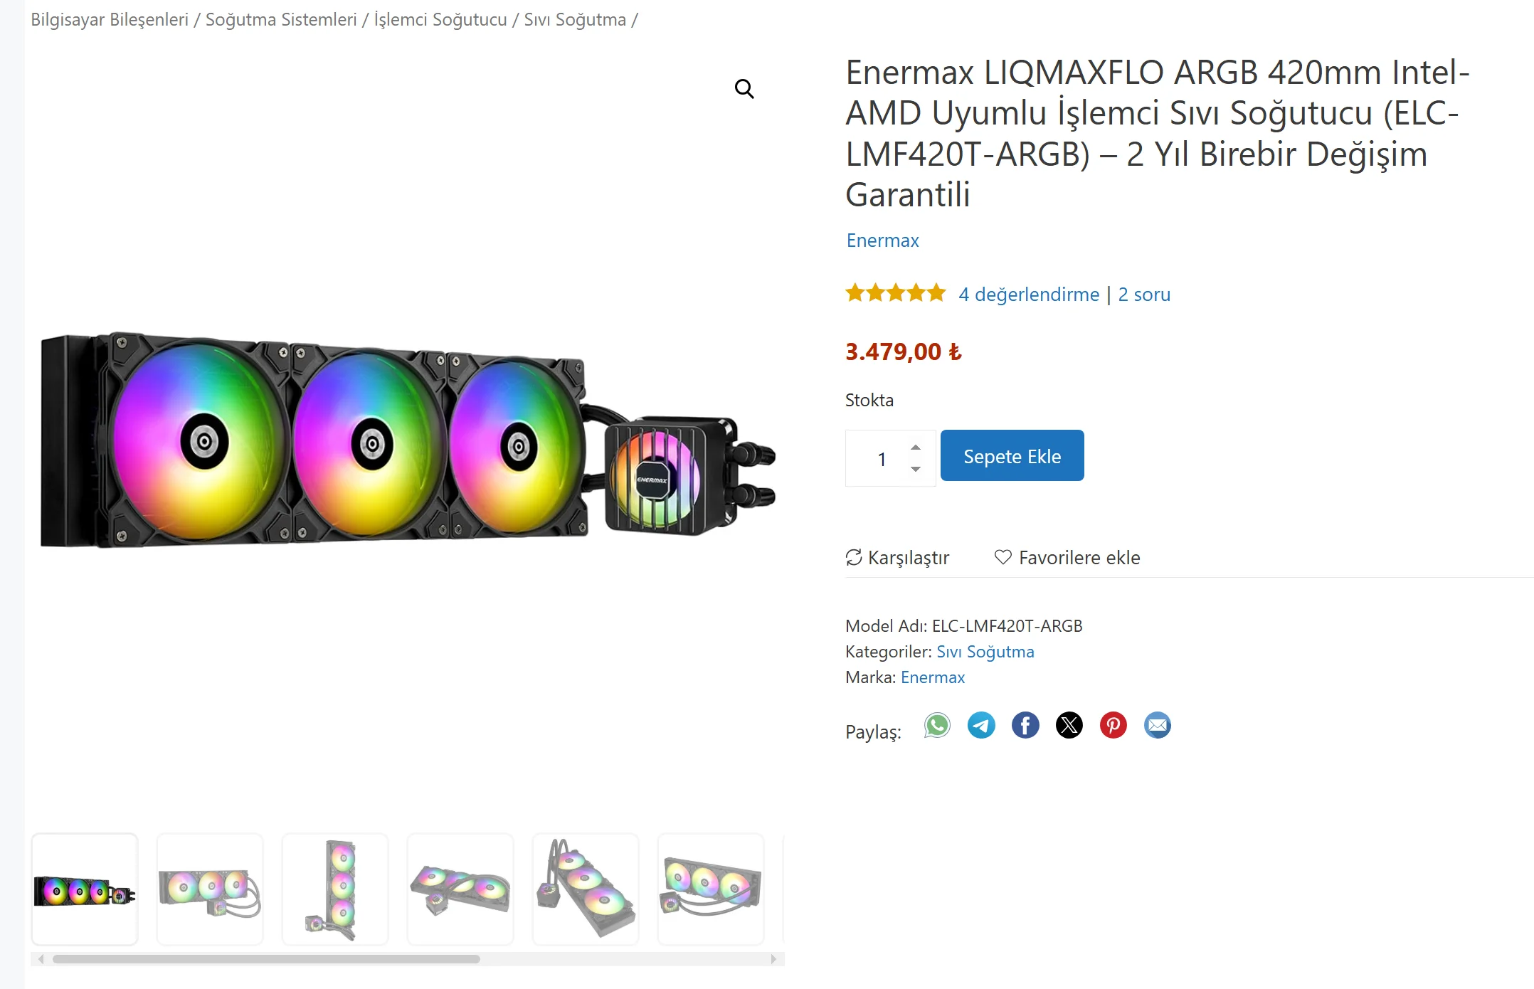This screenshot has height=989, width=1534.
Task: Select the vertical cooler thumbnail image
Action: (335, 889)
